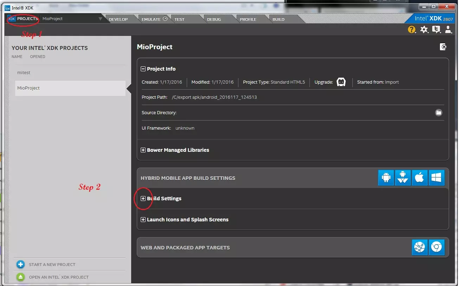
Task: Click the 'HYBRID MOBILE APP BUILD SETTINGS' header
Action: click(188, 178)
